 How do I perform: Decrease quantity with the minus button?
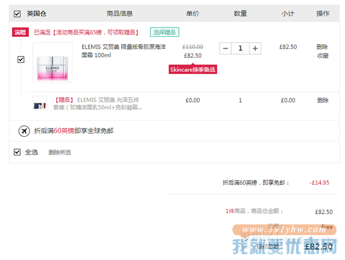pos(225,48)
